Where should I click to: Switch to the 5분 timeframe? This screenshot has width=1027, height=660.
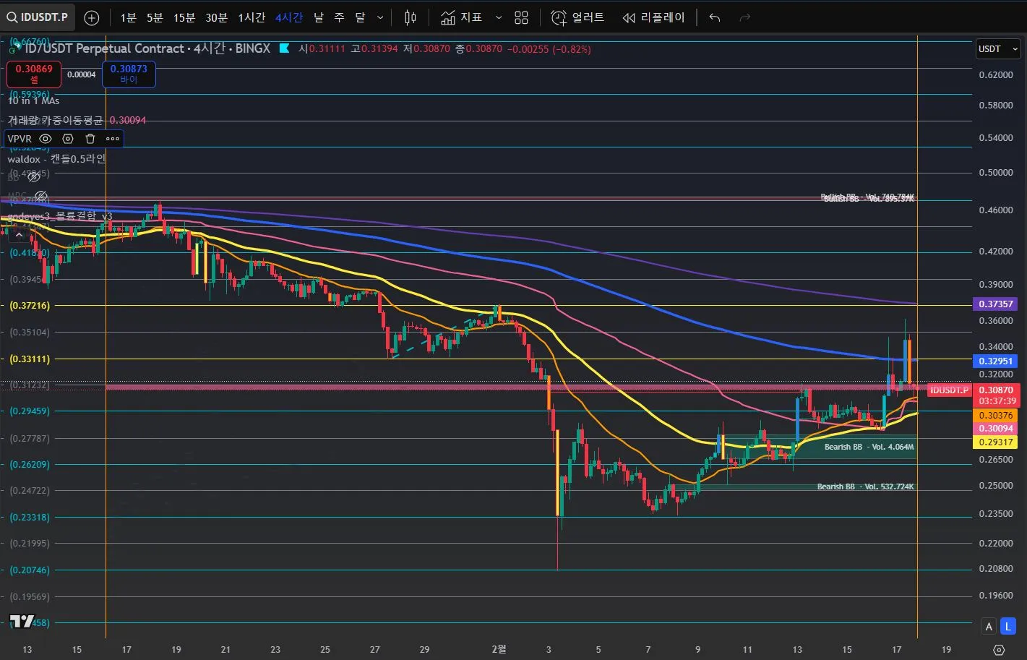155,17
